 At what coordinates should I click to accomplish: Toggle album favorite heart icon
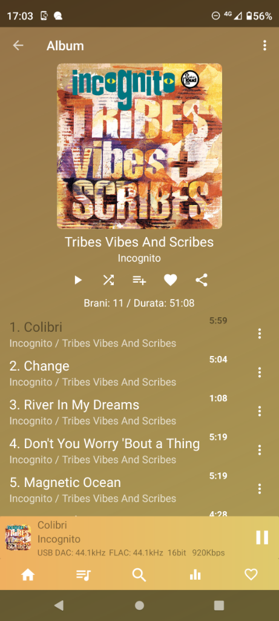point(170,280)
